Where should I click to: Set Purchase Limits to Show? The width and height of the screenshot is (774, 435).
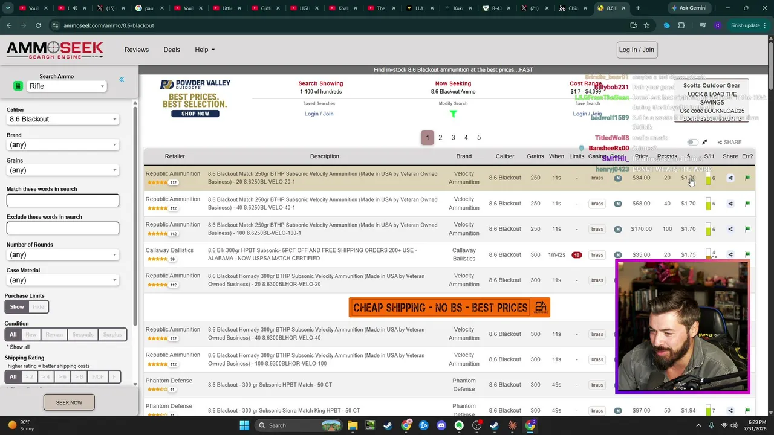[17, 307]
